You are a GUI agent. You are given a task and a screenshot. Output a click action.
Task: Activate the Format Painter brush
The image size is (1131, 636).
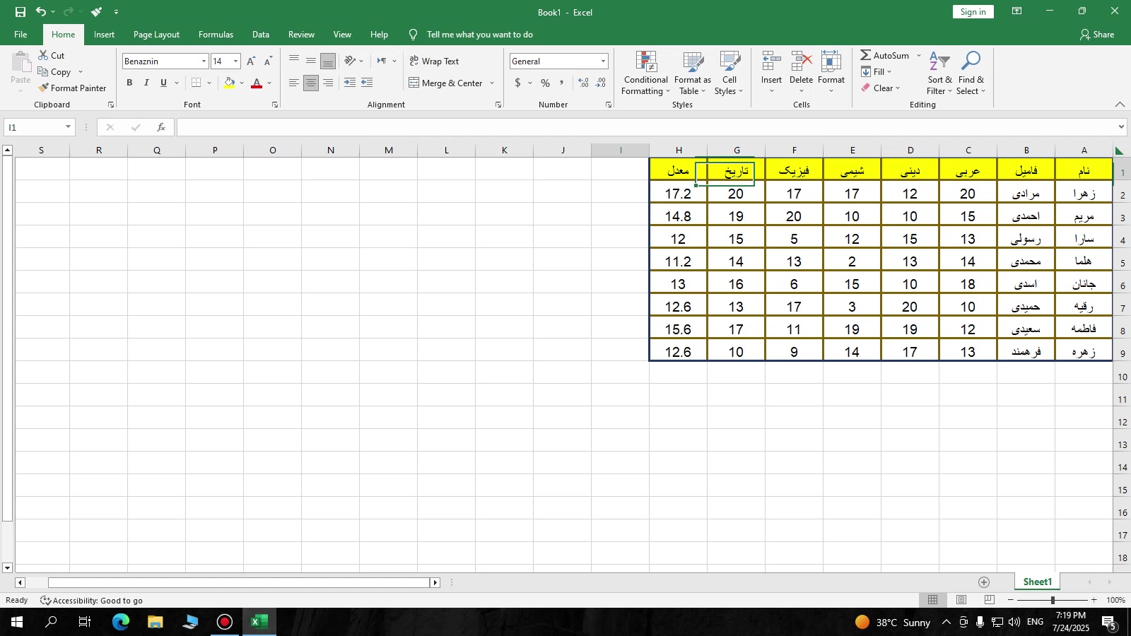point(44,88)
